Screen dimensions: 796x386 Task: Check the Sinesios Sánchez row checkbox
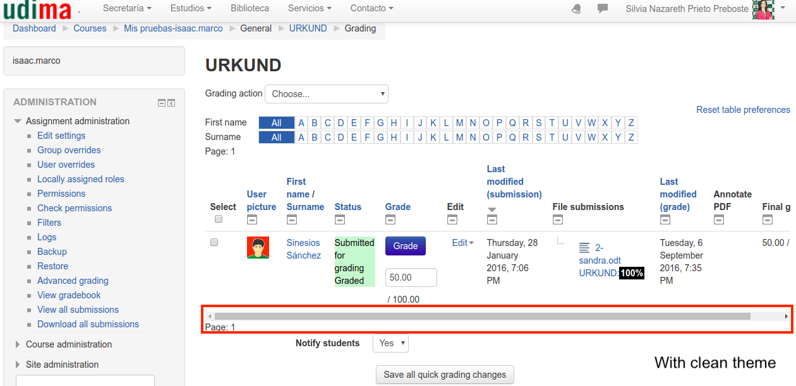pyautogui.click(x=214, y=242)
